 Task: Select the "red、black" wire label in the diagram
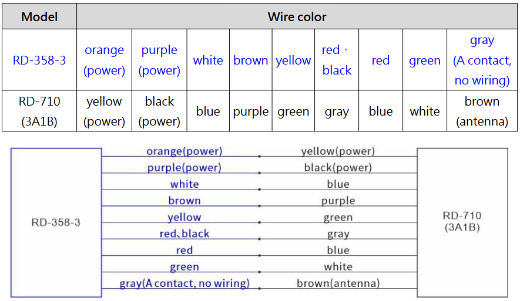point(184,234)
